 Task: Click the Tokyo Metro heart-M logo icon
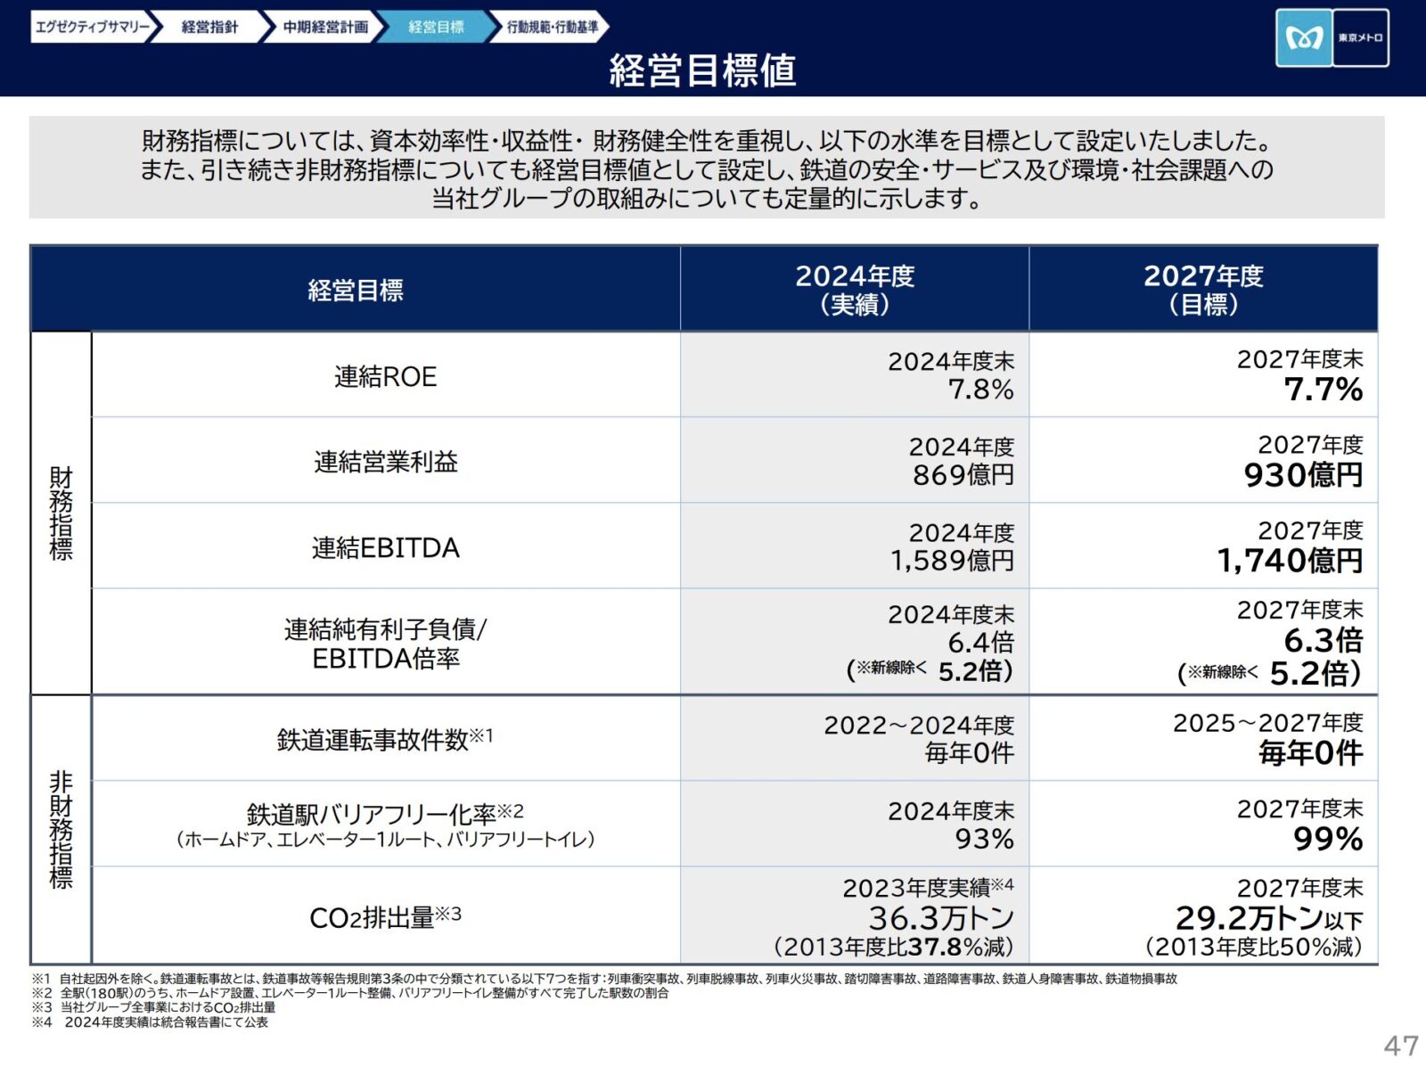(1303, 38)
